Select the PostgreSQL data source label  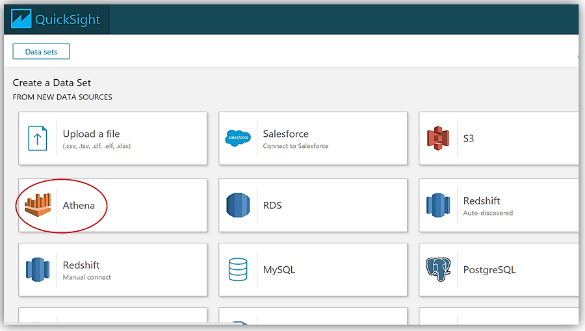click(489, 269)
